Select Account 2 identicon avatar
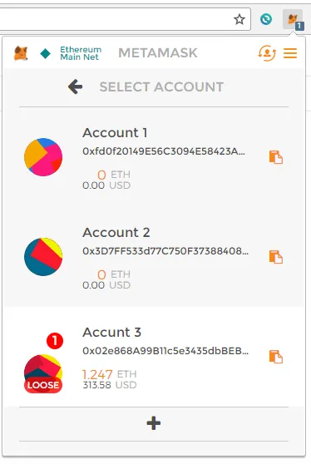Viewport: 311px width, 464px height. [43, 257]
